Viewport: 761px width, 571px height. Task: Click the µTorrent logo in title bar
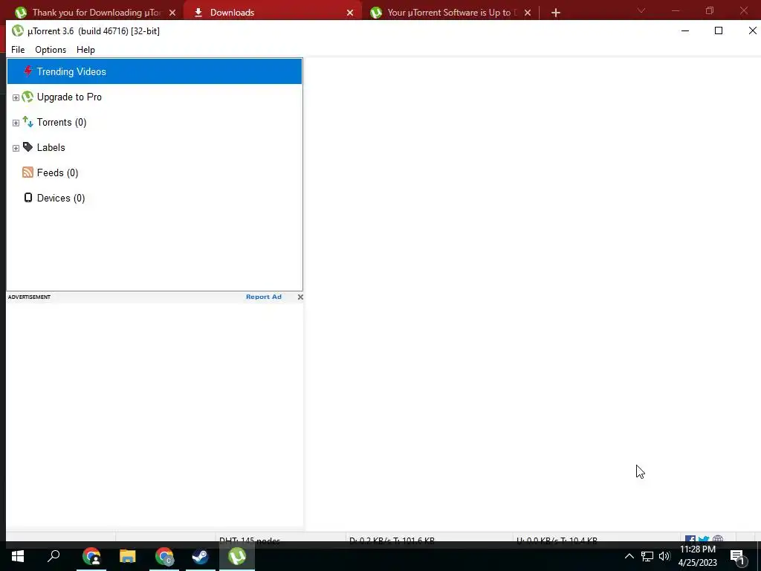click(x=18, y=30)
